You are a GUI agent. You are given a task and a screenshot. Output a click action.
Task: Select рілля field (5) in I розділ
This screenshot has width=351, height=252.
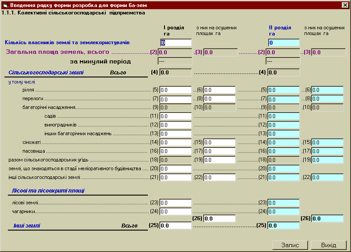click(x=175, y=90)
